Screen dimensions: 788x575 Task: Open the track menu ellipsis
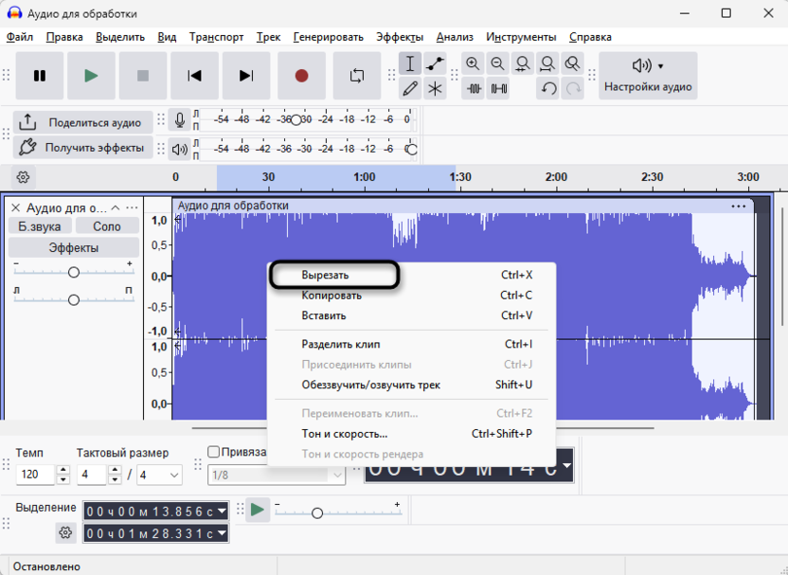click(x=132, y=207)
